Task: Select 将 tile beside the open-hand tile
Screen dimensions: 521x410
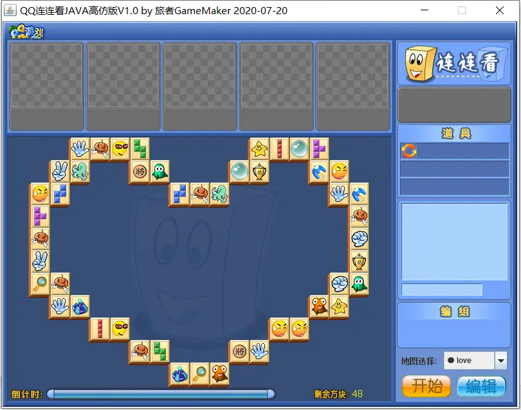Action: pos(239,352)
